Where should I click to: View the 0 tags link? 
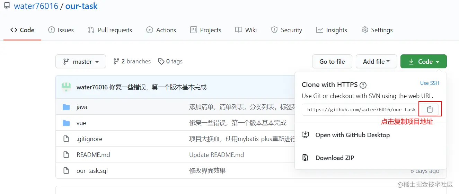pos(170,61)
